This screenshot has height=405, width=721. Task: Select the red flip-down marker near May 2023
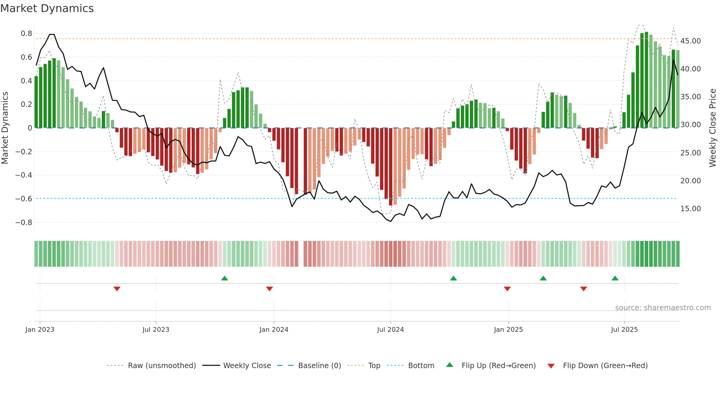click(117, 289)
